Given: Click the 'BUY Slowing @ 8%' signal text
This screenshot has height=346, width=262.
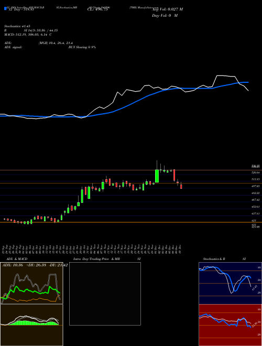Looking at the screenshot, I should click(x=82, y=47).
